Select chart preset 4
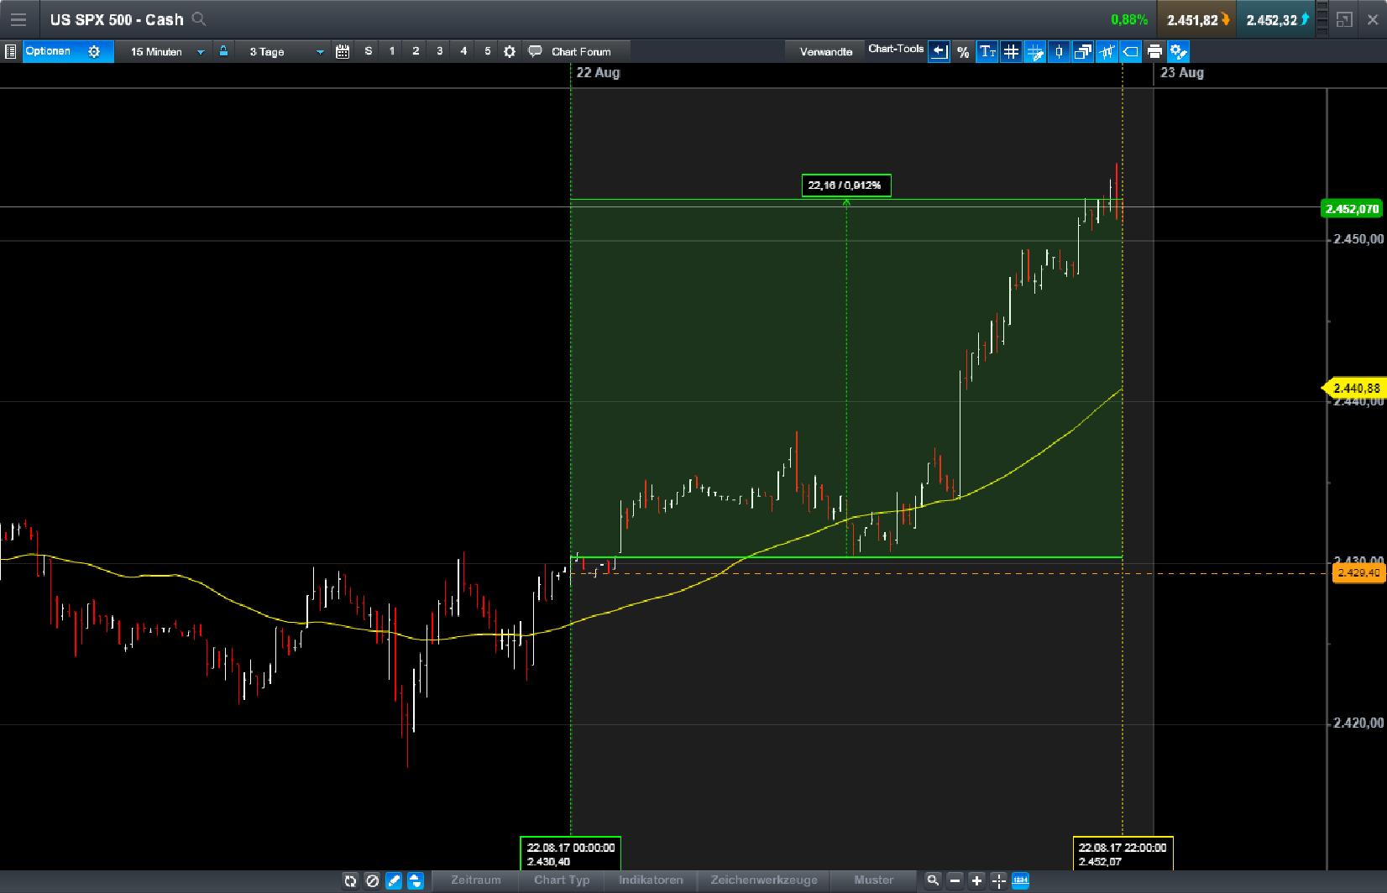Viewport: 1387px width, 893px height. [463, 51]
